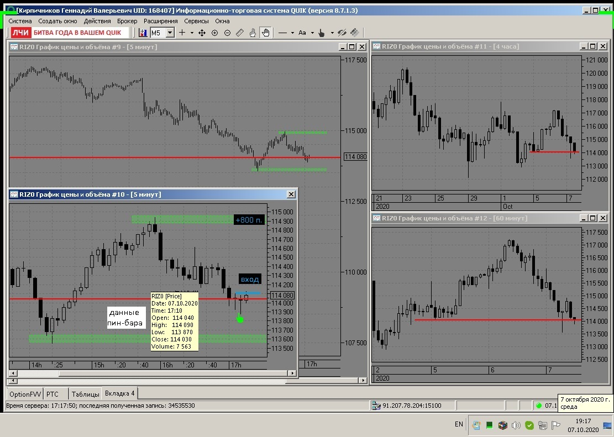Click the green connection indicator light
The height and width of the screenshot is (437, 614).
539,406
